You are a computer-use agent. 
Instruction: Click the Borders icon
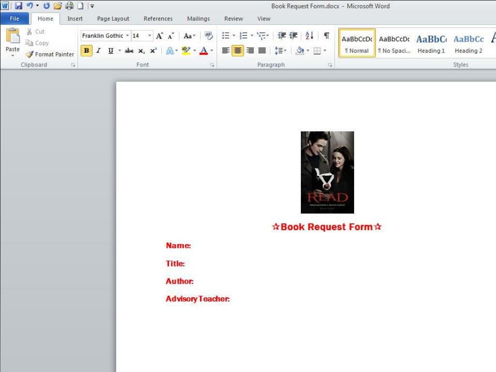317,50
